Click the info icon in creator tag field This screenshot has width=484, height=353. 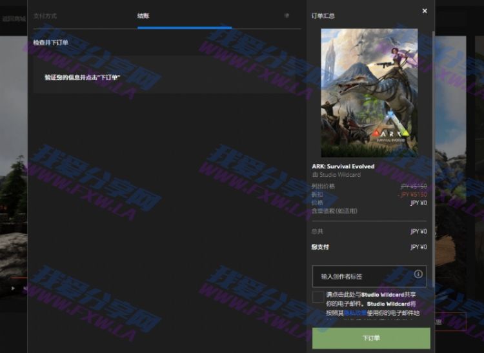click(418, 274)
